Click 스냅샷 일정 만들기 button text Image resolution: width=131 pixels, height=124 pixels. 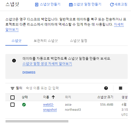[87, 4]
